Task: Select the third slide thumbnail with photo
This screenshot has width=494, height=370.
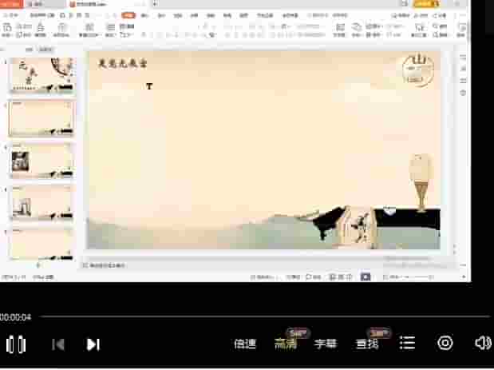Action: (42, 161)
